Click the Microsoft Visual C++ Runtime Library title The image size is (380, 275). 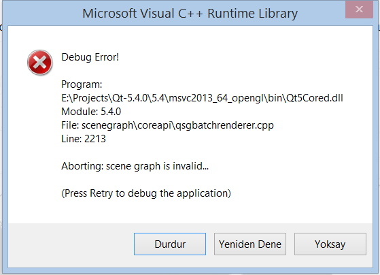(190, 14)
